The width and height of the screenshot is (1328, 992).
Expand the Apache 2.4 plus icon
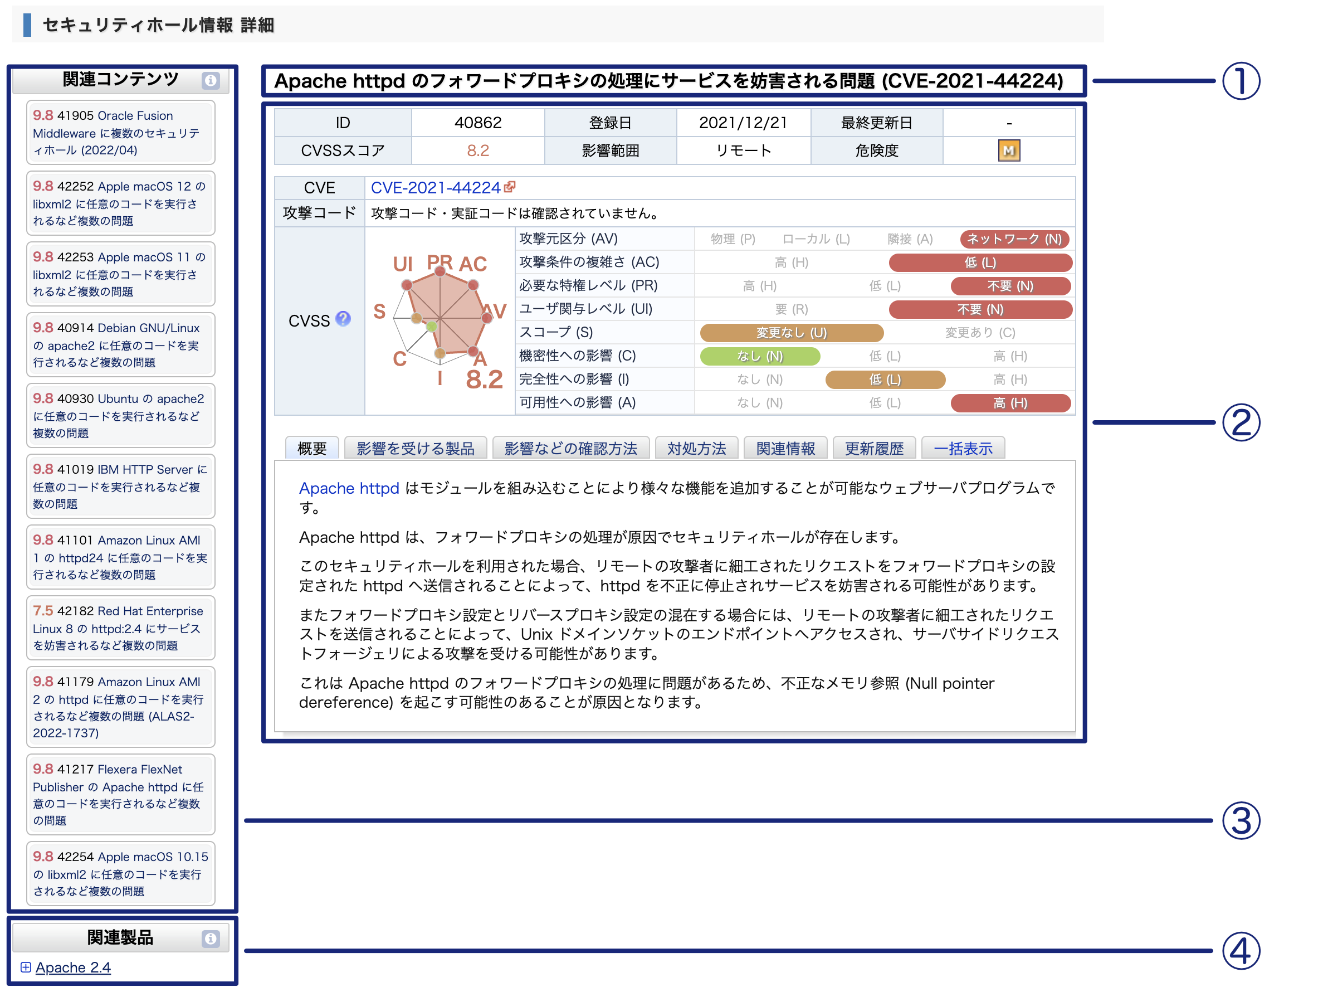coord(26,967)
